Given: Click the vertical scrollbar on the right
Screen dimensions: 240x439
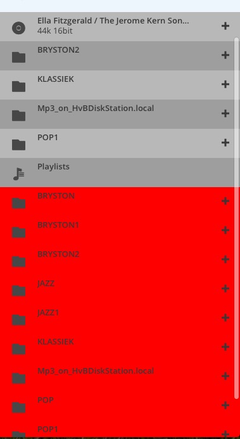Looking at the screenshot, I should 237,218.
